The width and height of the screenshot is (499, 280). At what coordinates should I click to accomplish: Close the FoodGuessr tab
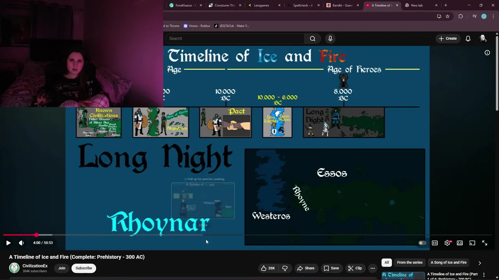tap(201, 5)
